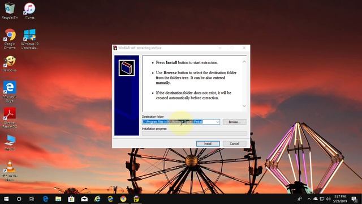Launch Microsoft Edge from the taskbar
The height and width of the screenshot is (204, 362).
pos(45,199)
